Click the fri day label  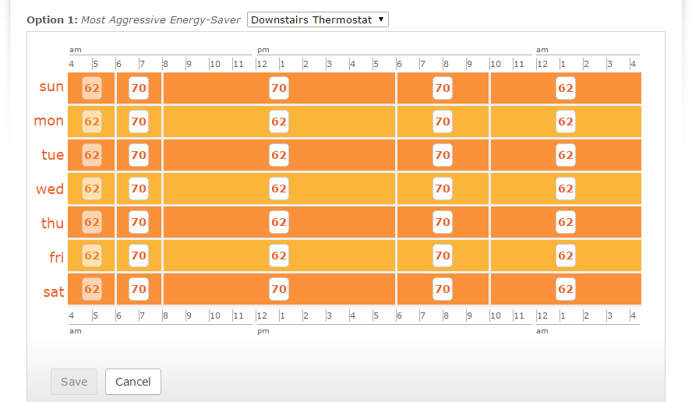[56, 257]
